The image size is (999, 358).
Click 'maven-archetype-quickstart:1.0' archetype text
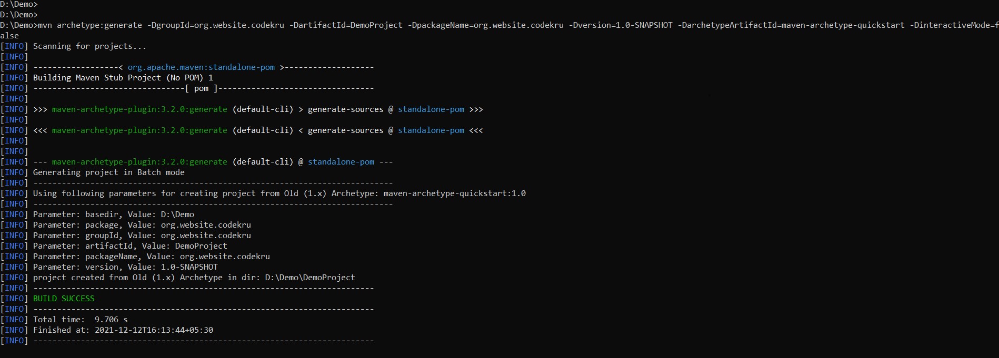455,193
